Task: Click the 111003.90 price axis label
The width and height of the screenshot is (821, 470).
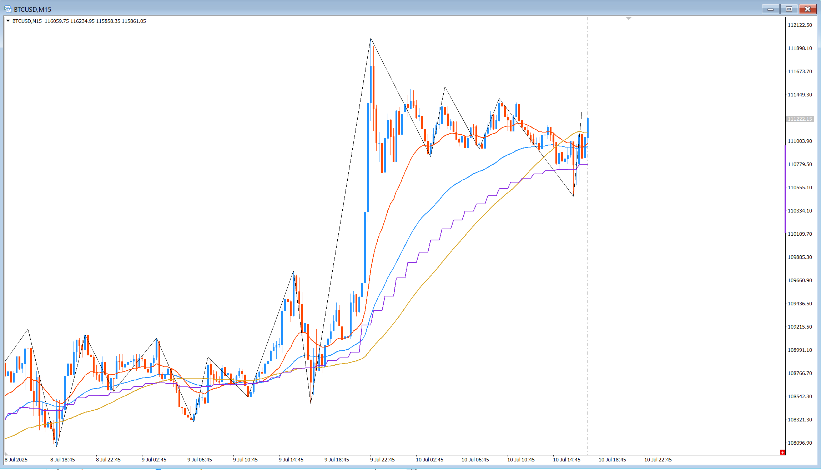Action: point(800,141)
